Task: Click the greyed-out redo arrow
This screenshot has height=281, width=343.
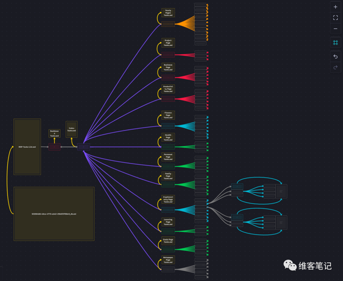Action: [x=336, y=68]
